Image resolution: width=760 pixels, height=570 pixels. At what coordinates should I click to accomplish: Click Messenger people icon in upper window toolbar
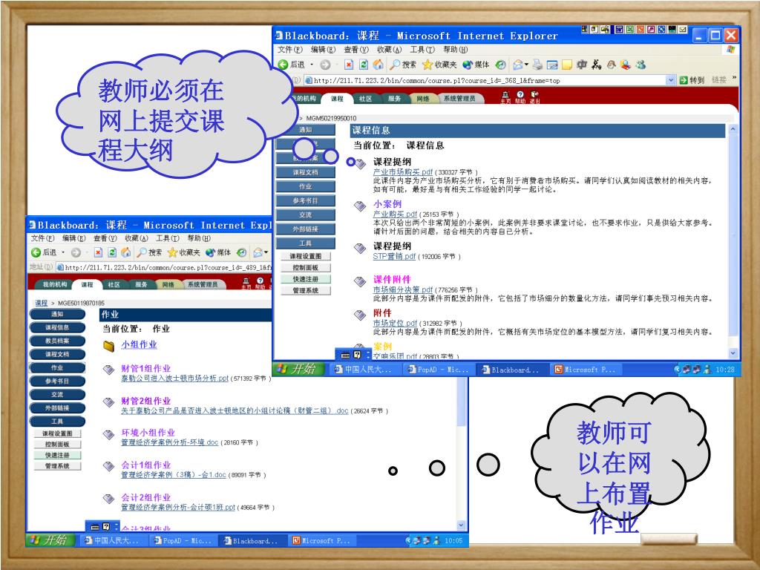click(641, 64)
